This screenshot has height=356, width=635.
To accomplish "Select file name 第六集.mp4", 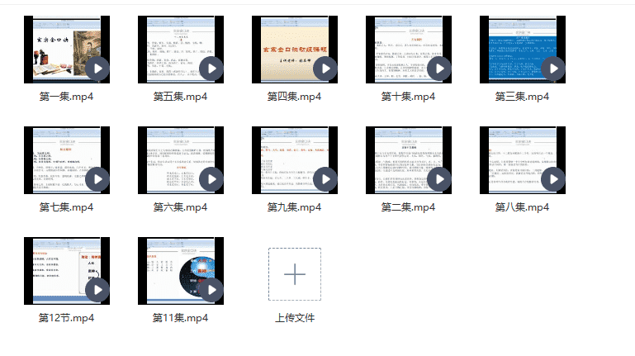I will (180, 207).
